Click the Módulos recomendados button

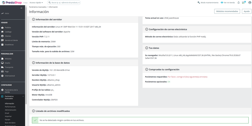[227, 11]
